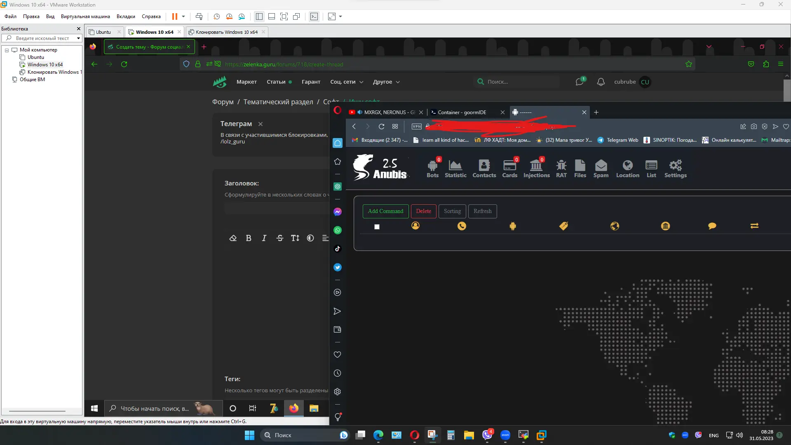Click the Firefox URL address bar
791x445 pixels.
tap(437, 64)
